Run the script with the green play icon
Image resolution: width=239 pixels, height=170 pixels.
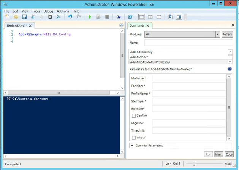click(x=90, y=17)
